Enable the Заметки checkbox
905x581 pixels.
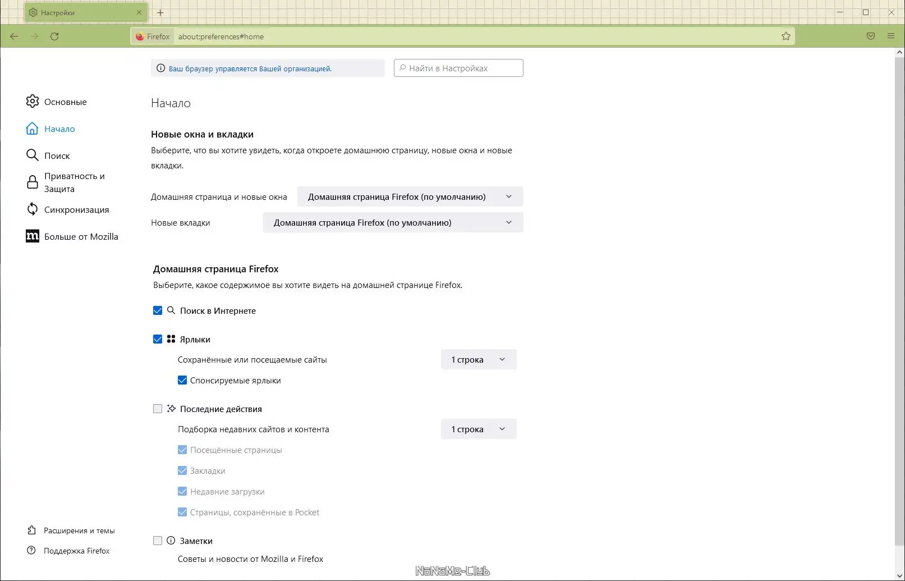(x=158, y=541)
